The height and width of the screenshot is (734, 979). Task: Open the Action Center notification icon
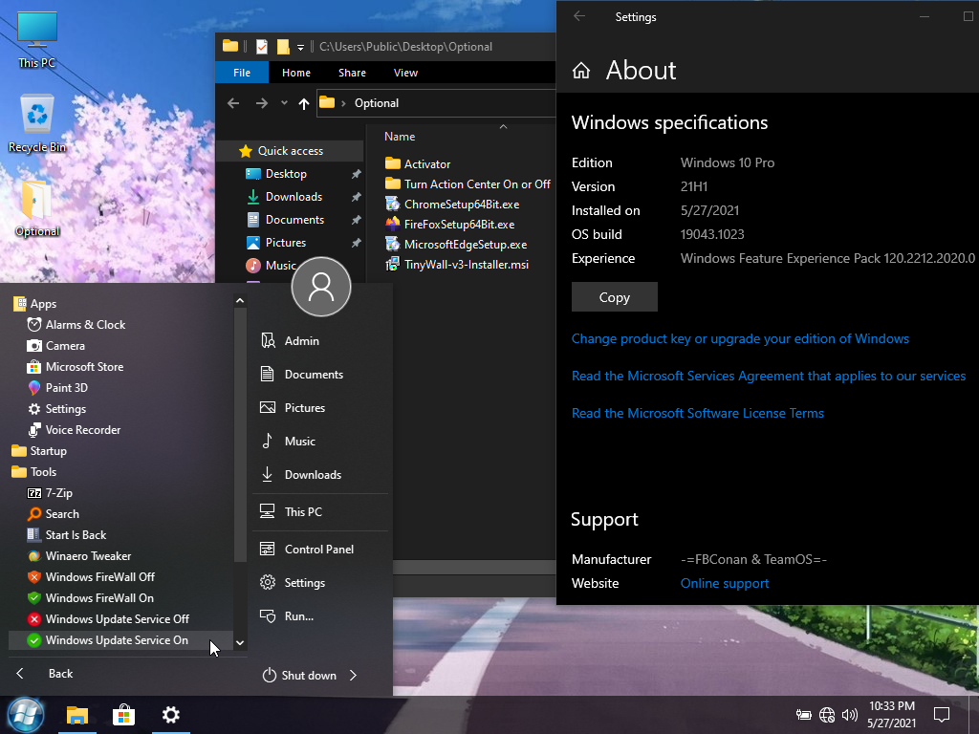tap(941, 715)
